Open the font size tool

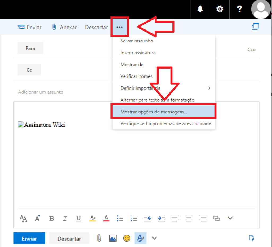tap(23, 218)
